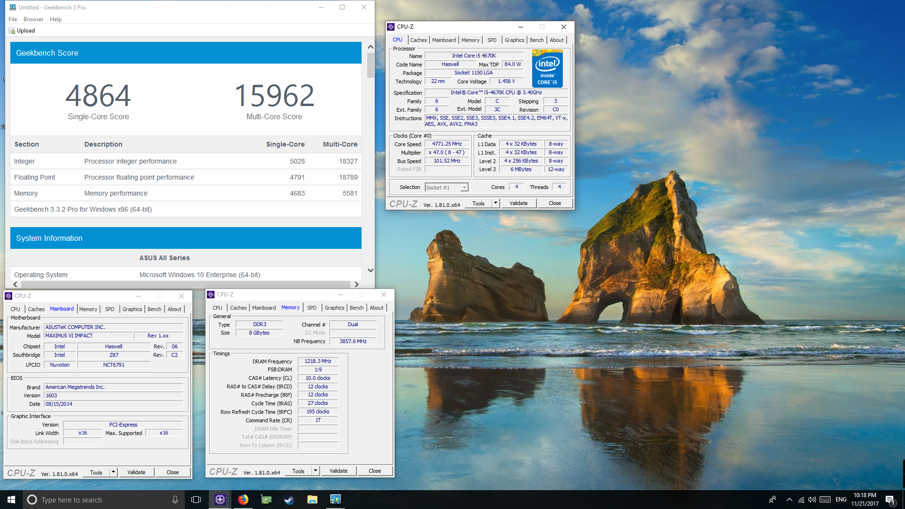The height and width of the screenshot is (509, 905).
Task: Click Close button in top-right CPU-Z window
Action: pos(555,203)
